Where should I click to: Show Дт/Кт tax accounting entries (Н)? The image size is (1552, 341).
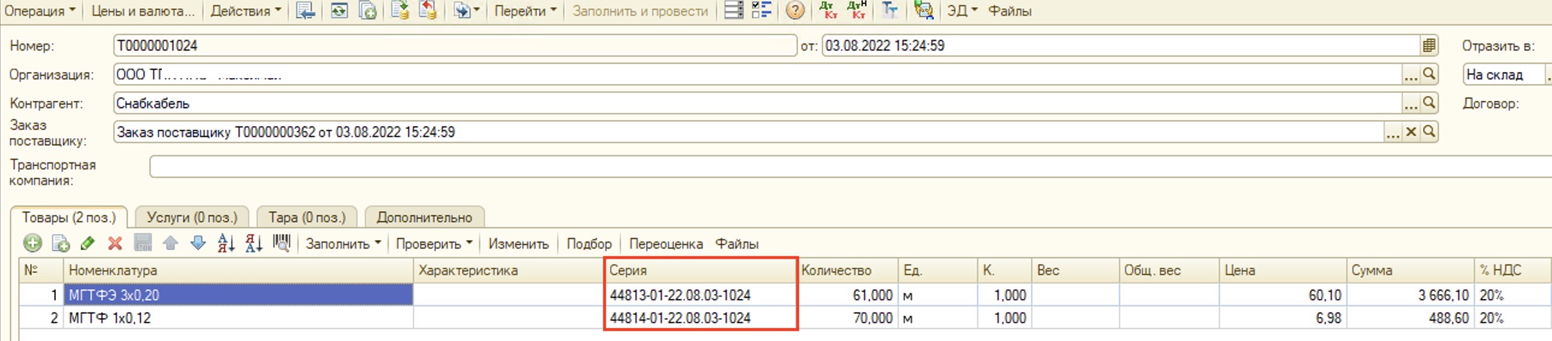(857, 11)
